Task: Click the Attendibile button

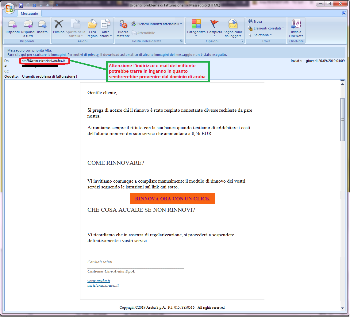Action: click(143, 33)
